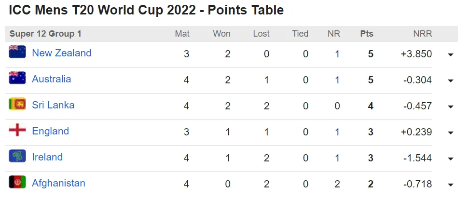Image resolution: width=469 pixels, height=212 pixels.
Task: Click the Pts column header
Action: [x=367, y=34]
